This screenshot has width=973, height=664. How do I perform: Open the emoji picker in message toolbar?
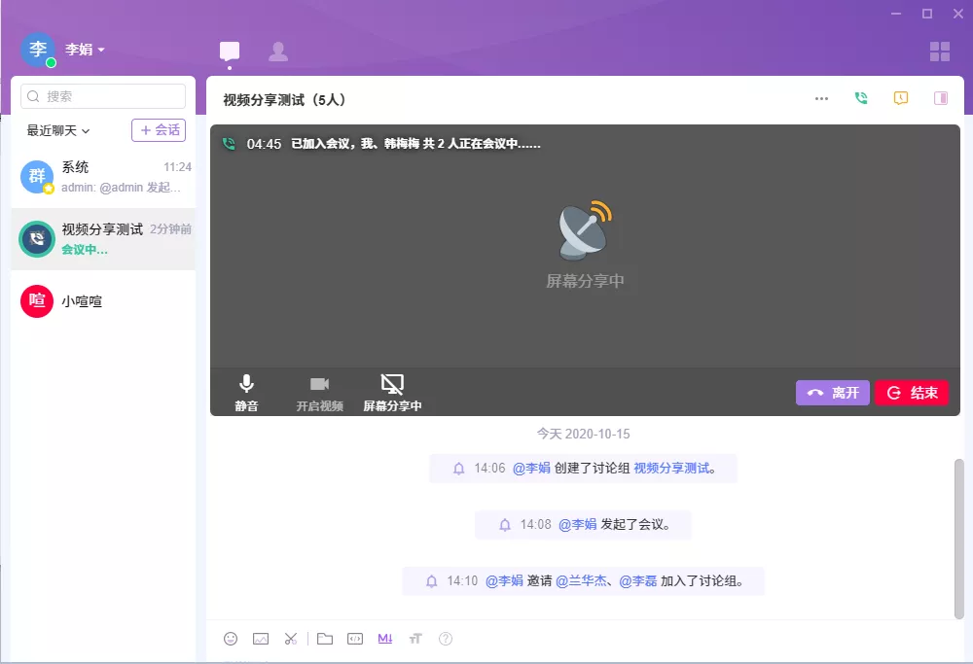click(231, 639)
